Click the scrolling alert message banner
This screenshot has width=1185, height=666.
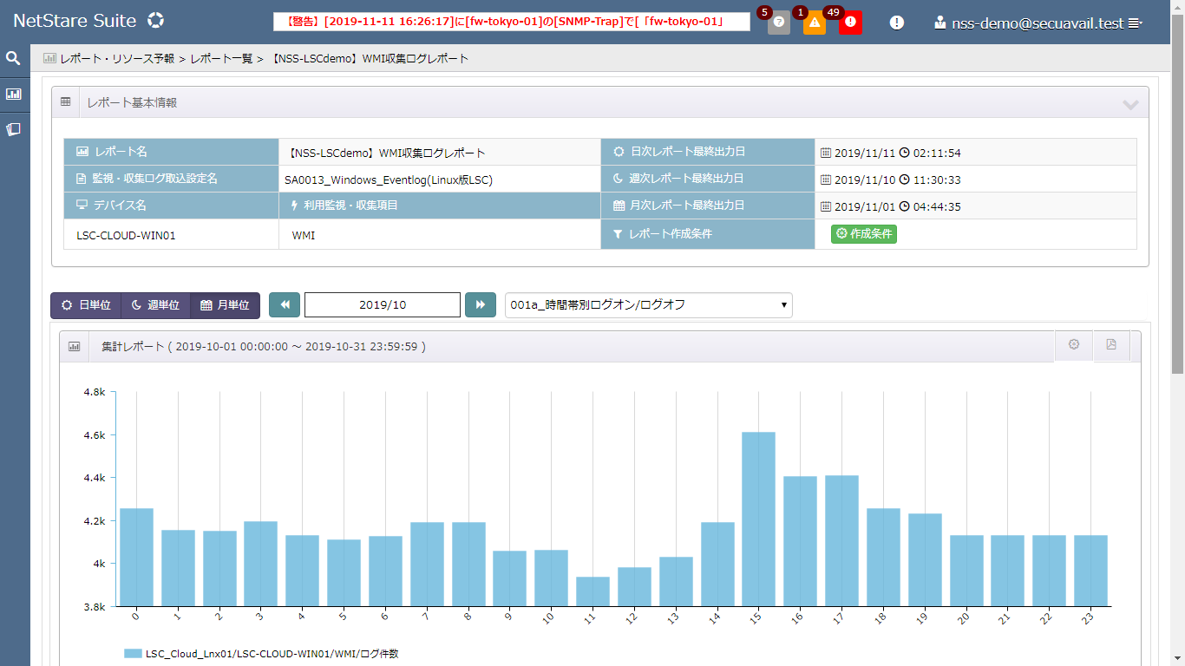[x=512, y=22]
